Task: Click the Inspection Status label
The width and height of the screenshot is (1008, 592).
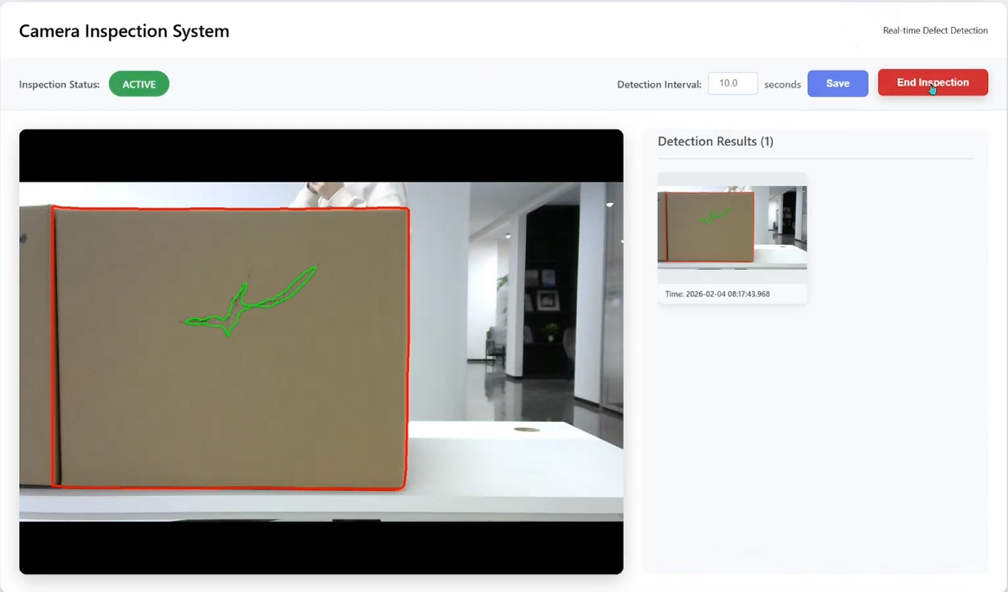Action: click(59, 85)
